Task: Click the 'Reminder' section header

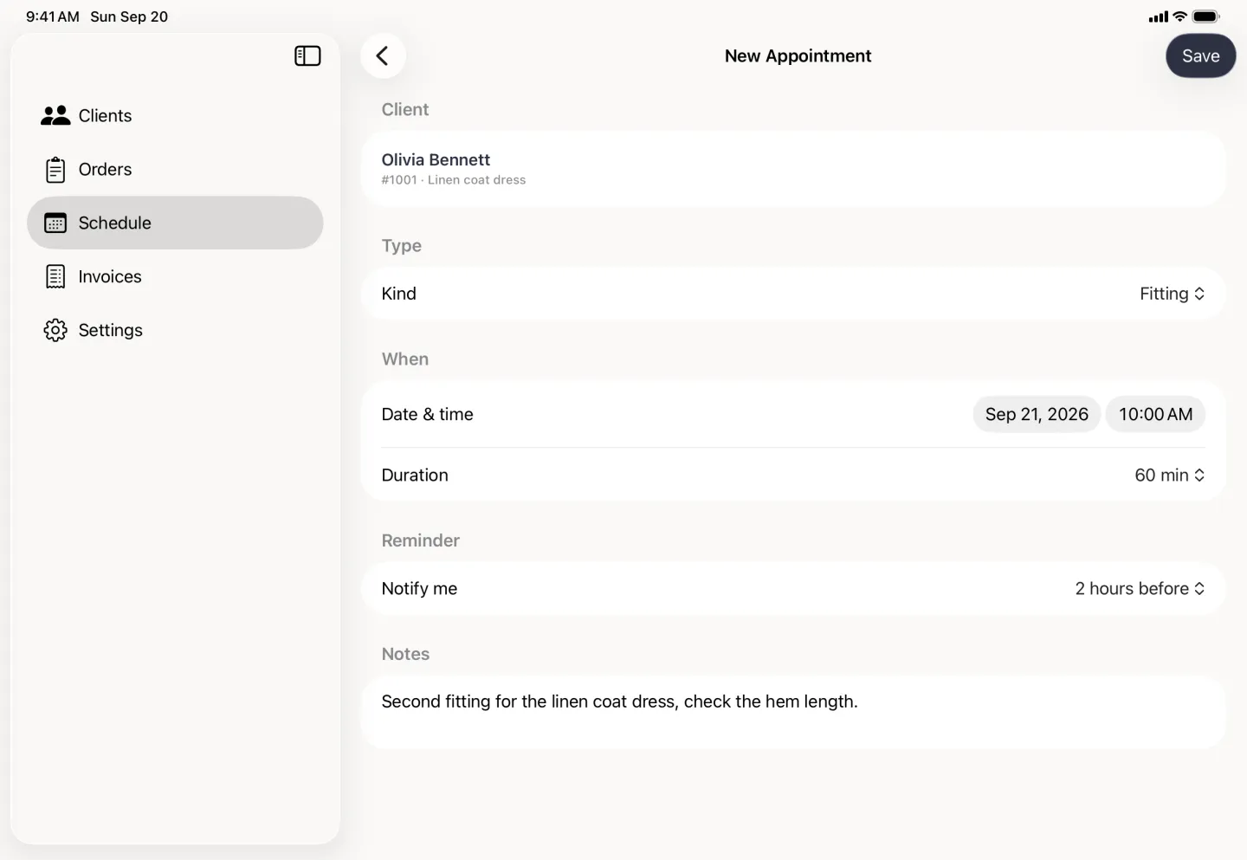Action: click(421, 540)
